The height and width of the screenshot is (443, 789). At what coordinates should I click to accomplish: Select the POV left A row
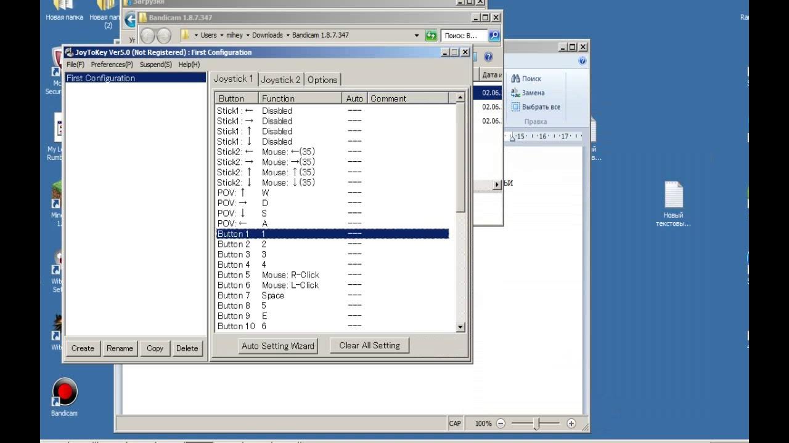[332, 223]
